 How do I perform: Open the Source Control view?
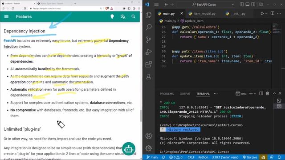(x=149, y=40)
